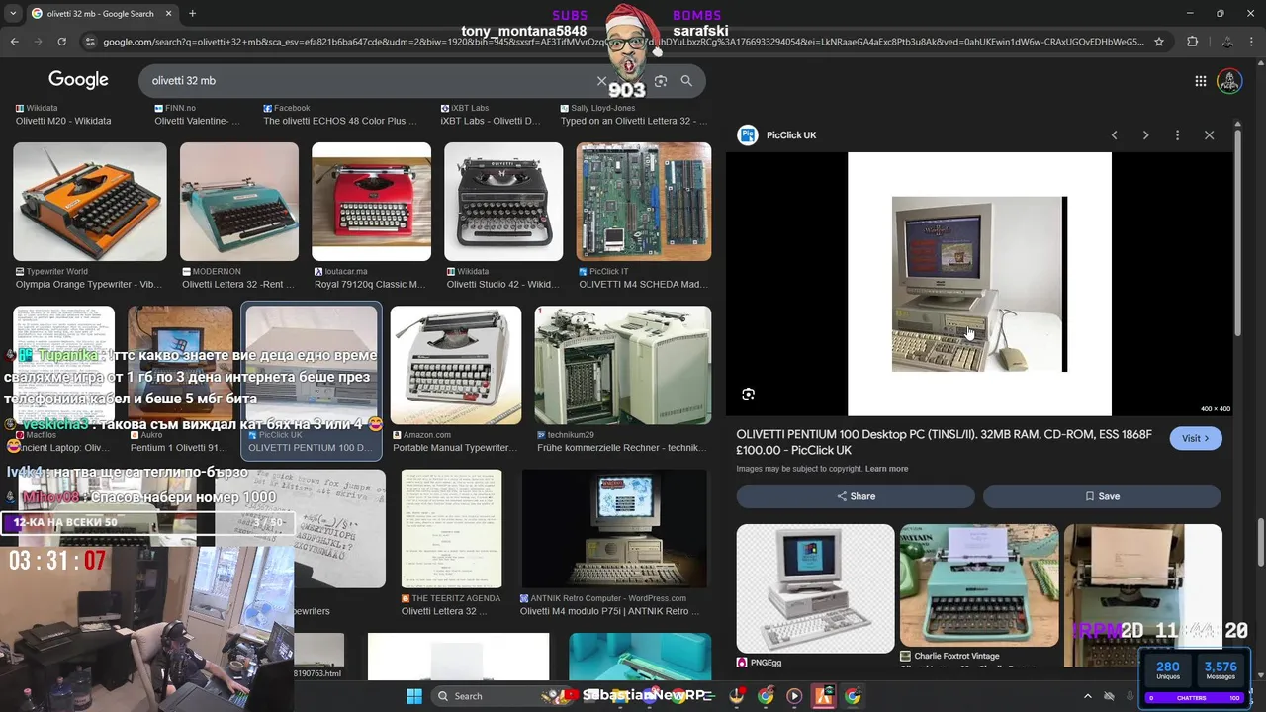Open Typed on an Olivetti Lettera 32 caption
This screenshot has height=712, width=1266.
(x=634, y=121)
